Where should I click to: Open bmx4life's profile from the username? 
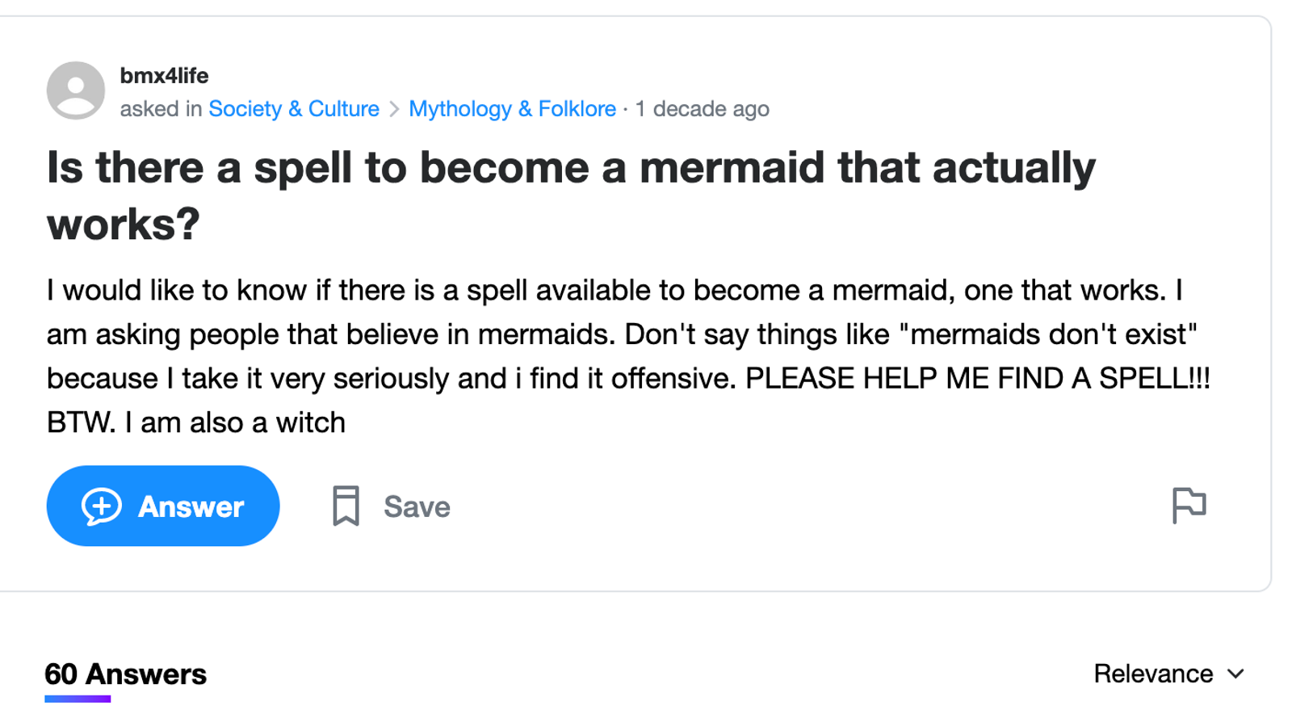(x=164, y=75)
